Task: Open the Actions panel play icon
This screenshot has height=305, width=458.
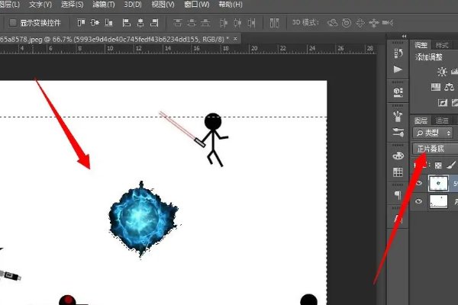Action: 398,69
